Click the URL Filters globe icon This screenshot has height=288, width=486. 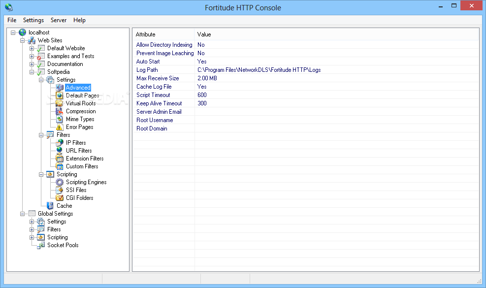60,151
